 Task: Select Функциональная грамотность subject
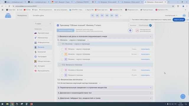[x=43, y=71]
